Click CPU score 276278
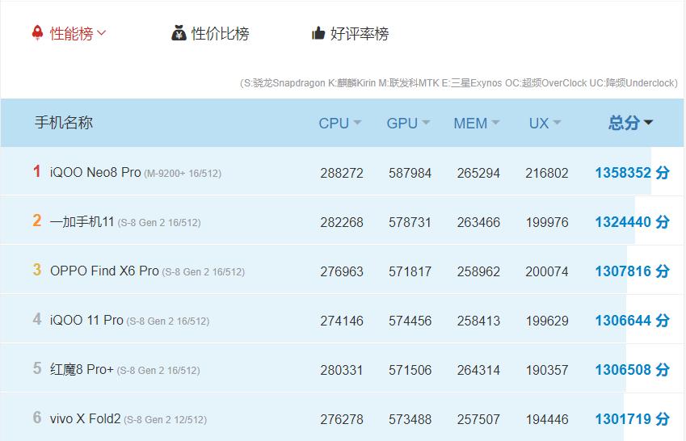Viewport: 686px width, 441px height. pos(342,419)
